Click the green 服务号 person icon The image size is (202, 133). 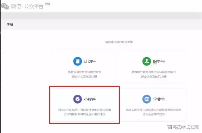click(146, 61)
